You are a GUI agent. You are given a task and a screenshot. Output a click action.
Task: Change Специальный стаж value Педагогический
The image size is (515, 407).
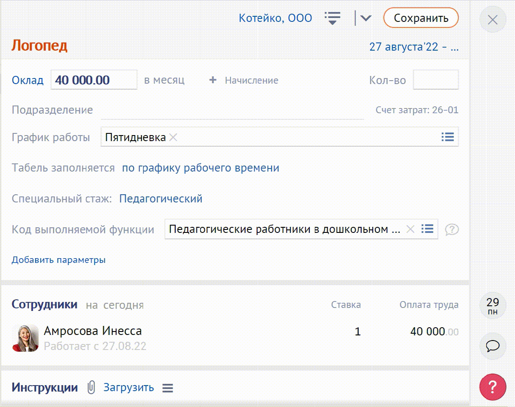click(161, 199)
